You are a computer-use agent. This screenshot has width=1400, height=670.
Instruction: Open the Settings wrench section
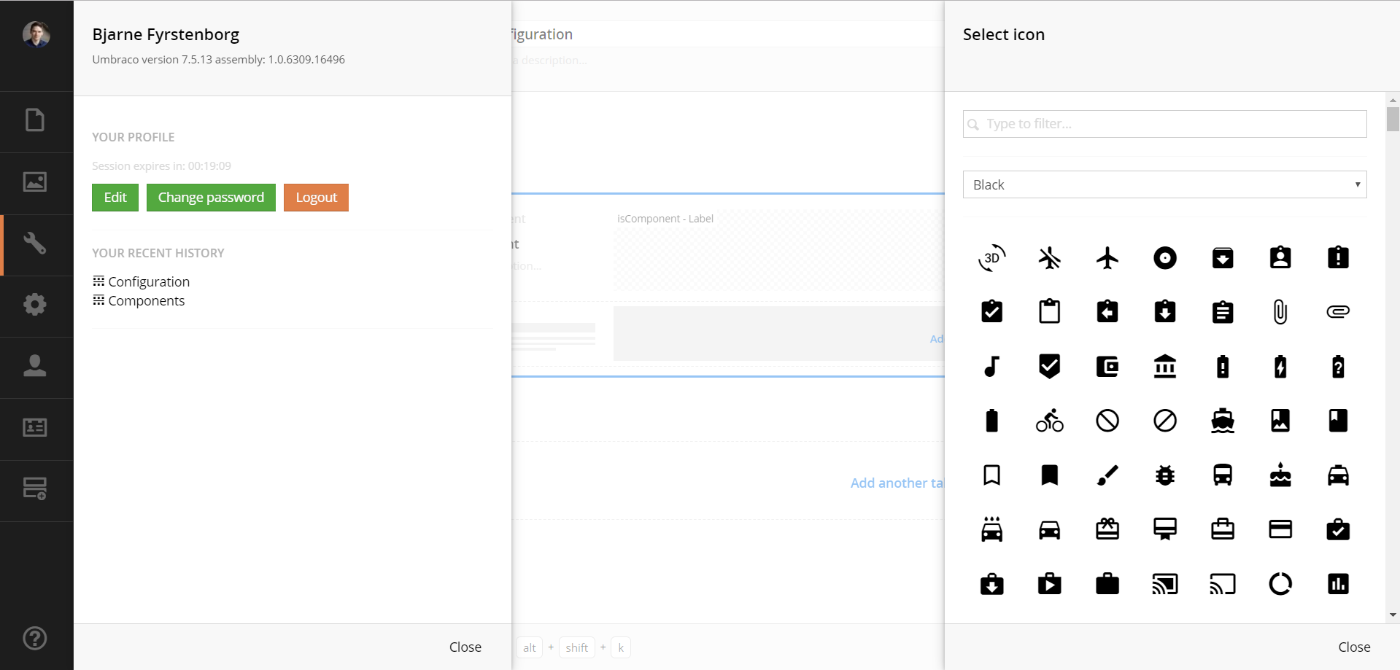35,244
